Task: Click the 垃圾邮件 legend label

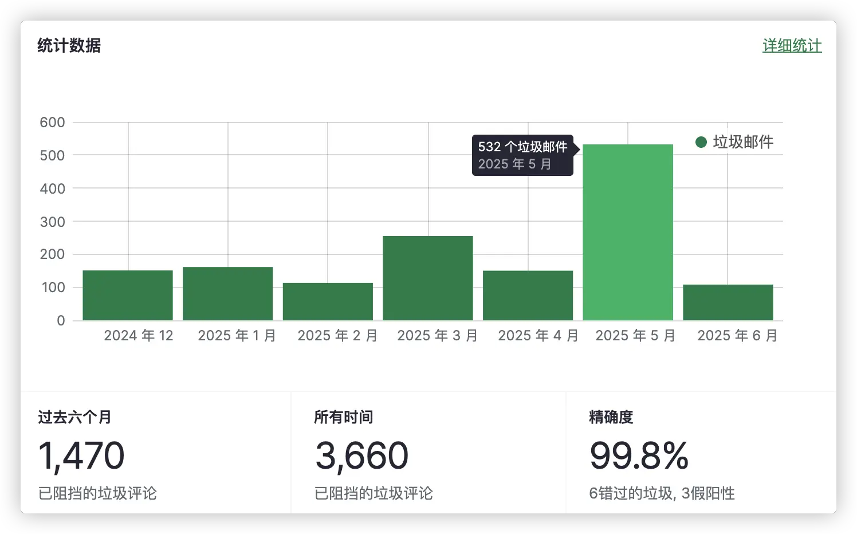Action: click(x=743, y=142)
